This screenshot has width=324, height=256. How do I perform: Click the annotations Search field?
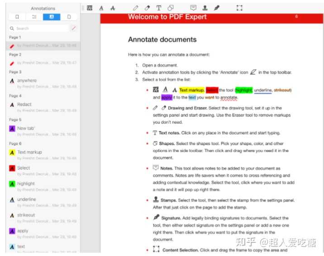(38, 29)
